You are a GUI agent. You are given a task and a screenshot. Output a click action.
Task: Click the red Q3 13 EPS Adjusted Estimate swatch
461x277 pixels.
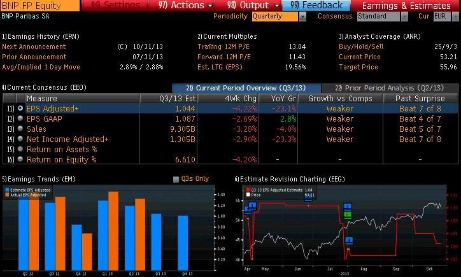point(248,190)
